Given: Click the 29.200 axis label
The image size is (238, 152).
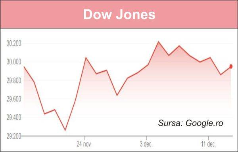Looking at the screenshot, I should (14, 136).
